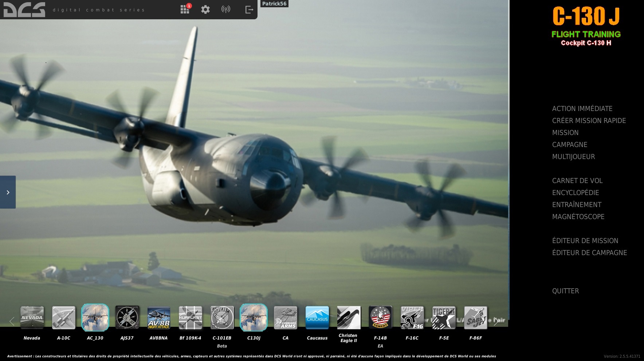Pick the F-16C Viper module icon
This screenshot has height=361, width=644.
412,318
